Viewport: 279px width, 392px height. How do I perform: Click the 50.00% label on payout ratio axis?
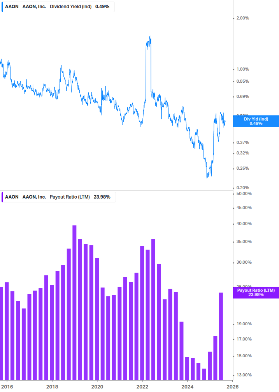click(x=244, y=193)
